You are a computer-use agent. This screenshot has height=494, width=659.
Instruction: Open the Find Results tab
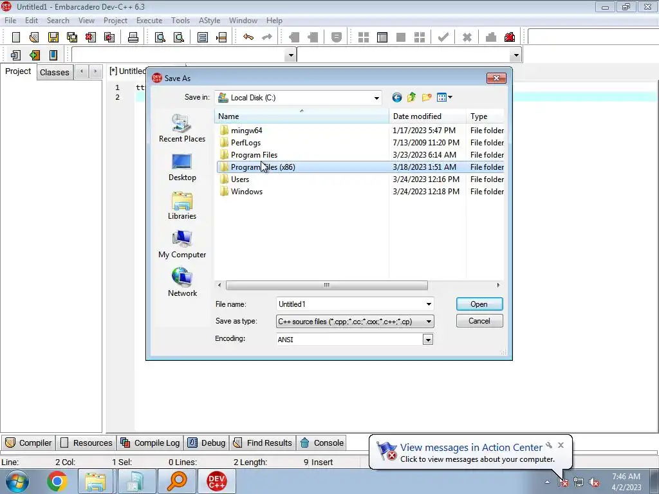[x=263, y=443]
